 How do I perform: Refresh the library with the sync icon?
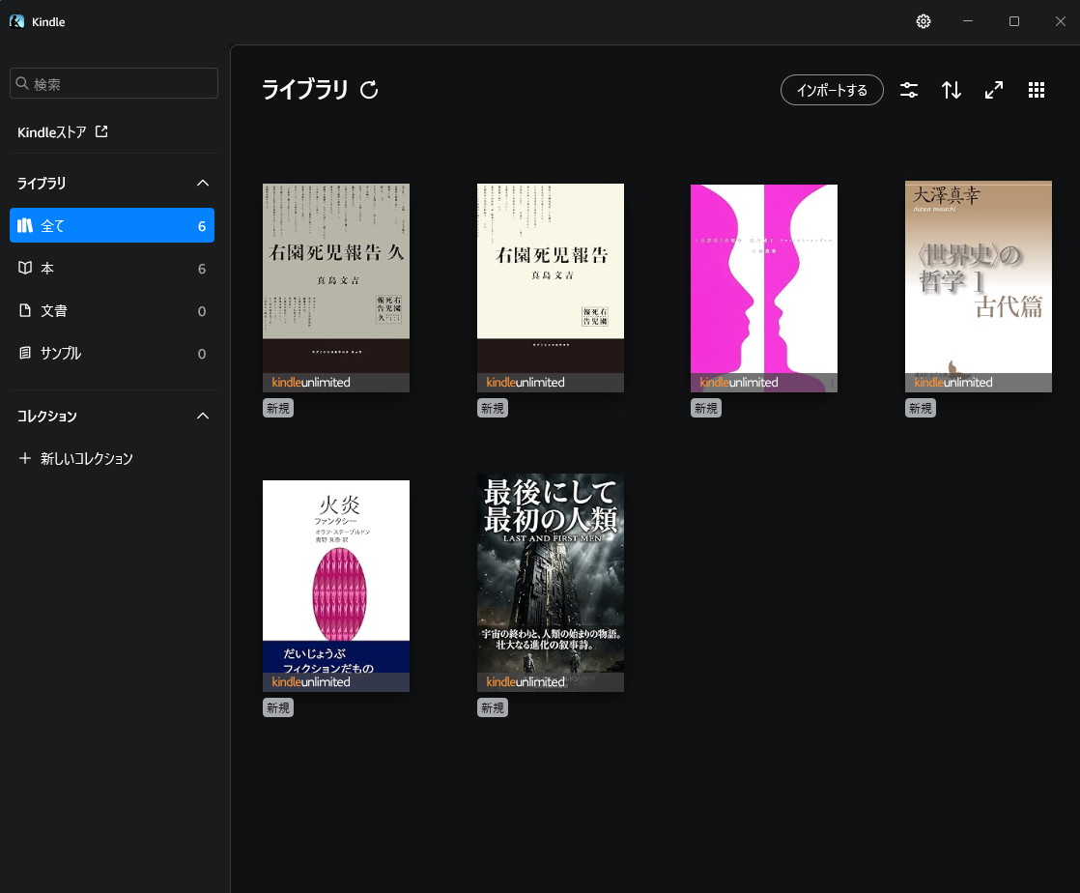coord(369,90)
